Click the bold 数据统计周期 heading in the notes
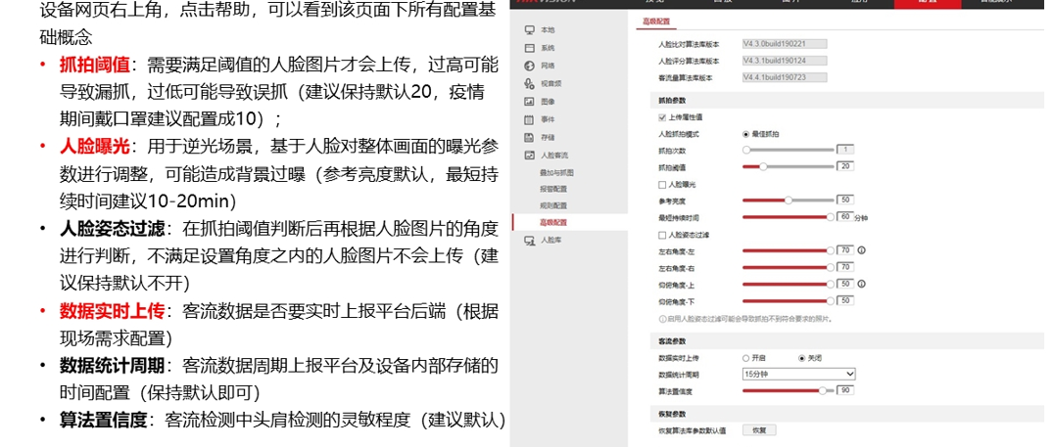 112,366
